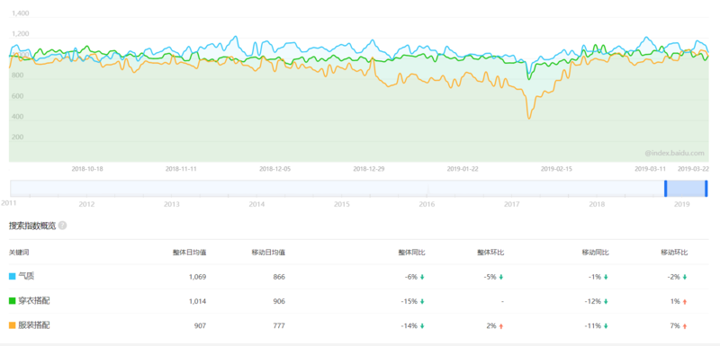Click the 2018-12-29 date on the chart axis

coord(369,169)
